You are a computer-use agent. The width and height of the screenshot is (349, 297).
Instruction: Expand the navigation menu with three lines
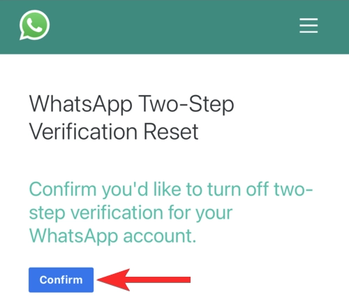(x=309, y=25)
